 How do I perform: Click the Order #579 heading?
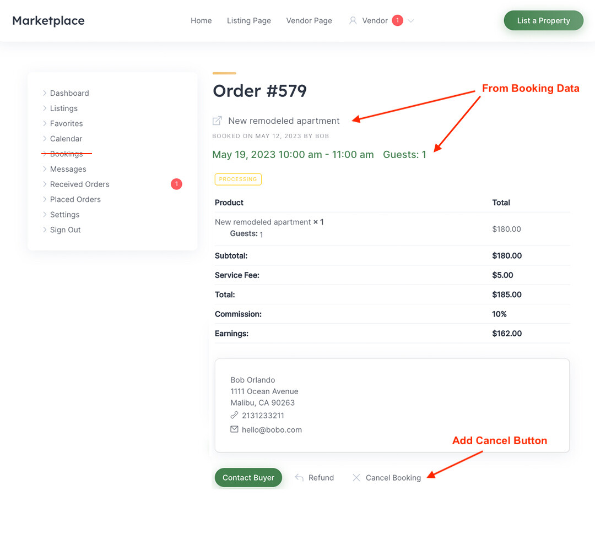[259, 91]
